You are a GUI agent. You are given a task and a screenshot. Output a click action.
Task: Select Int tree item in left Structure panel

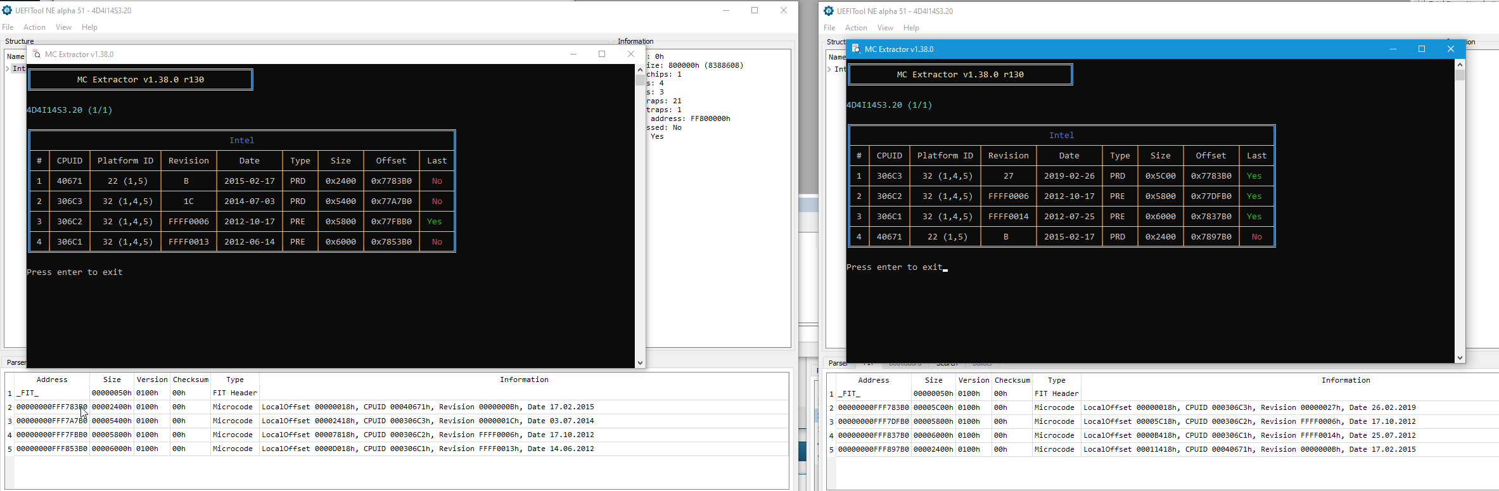point(20,68)
